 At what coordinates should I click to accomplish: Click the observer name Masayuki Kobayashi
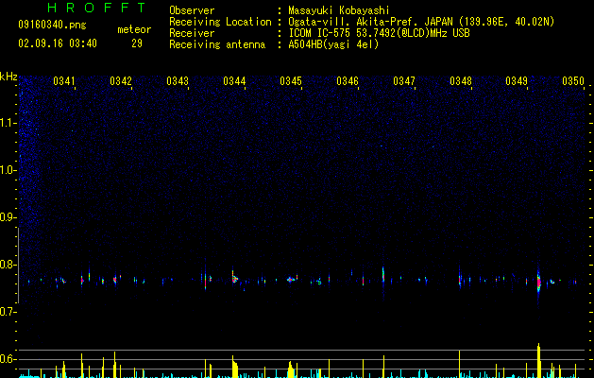[339, 10]
